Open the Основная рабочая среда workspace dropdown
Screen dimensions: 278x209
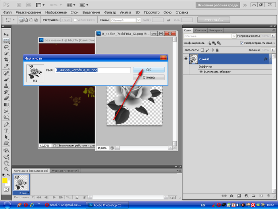(217, 6)
